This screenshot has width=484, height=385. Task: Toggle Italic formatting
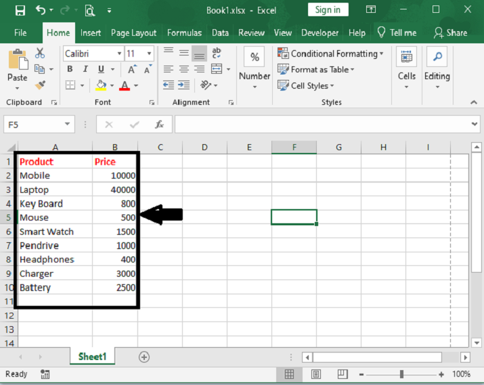85,69
